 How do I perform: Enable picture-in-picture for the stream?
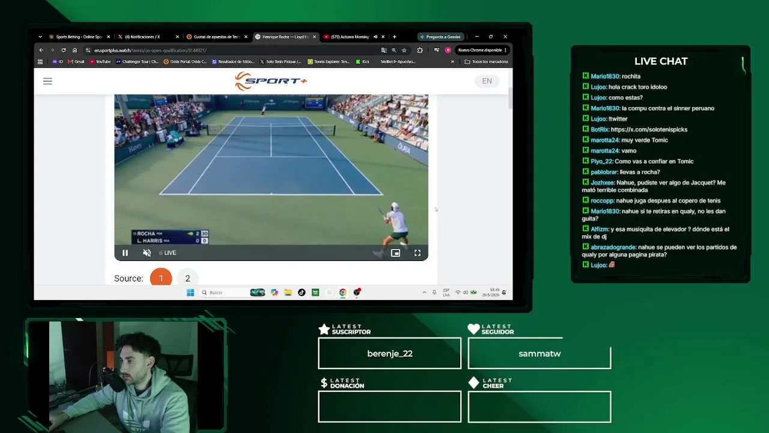point(395,253)
